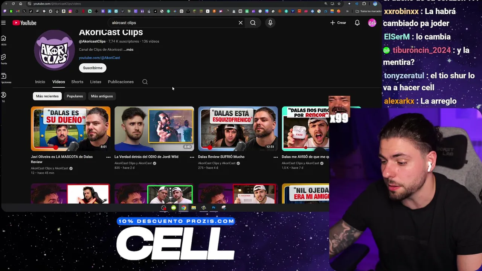The image size is (482, 271).
Task: Open the account avatar menu
Action: [372, 23]
